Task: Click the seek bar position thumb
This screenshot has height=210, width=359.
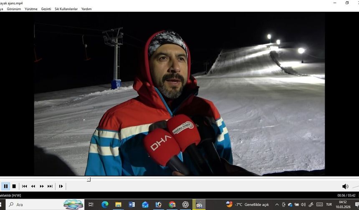Action: (x=89, y=180)
